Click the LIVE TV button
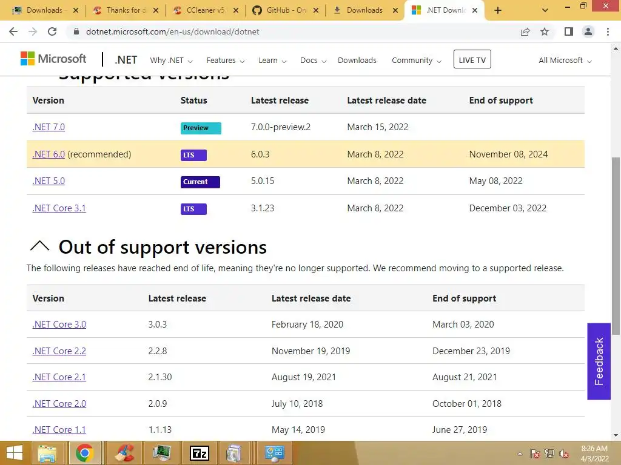 (x=472, y=59)
